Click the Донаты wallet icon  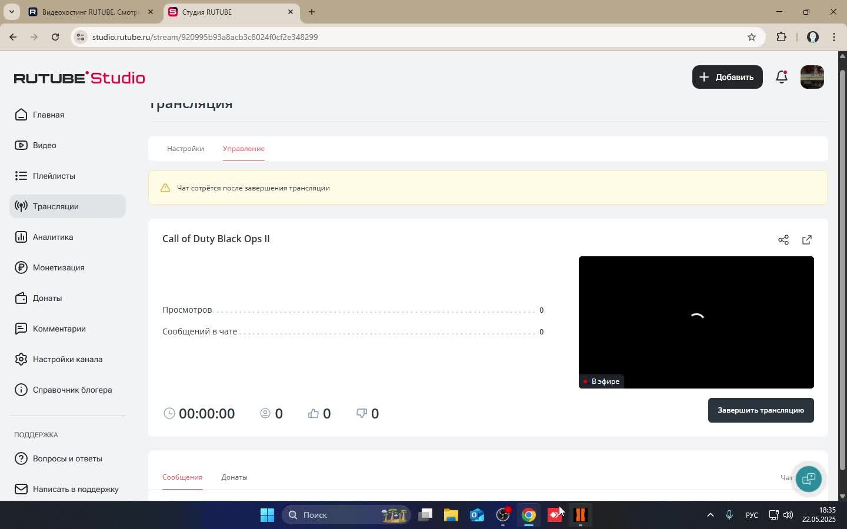tap(21, 298)
